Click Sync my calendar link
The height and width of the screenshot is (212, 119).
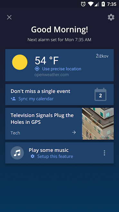pos(36,99)
